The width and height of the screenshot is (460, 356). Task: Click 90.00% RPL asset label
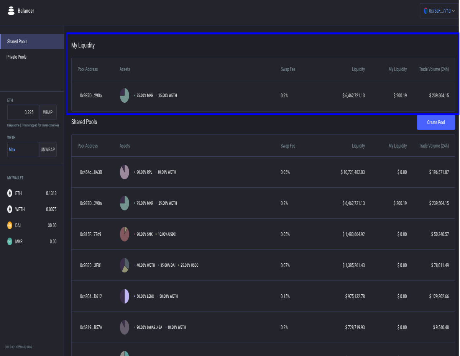(x=144, y=172)
